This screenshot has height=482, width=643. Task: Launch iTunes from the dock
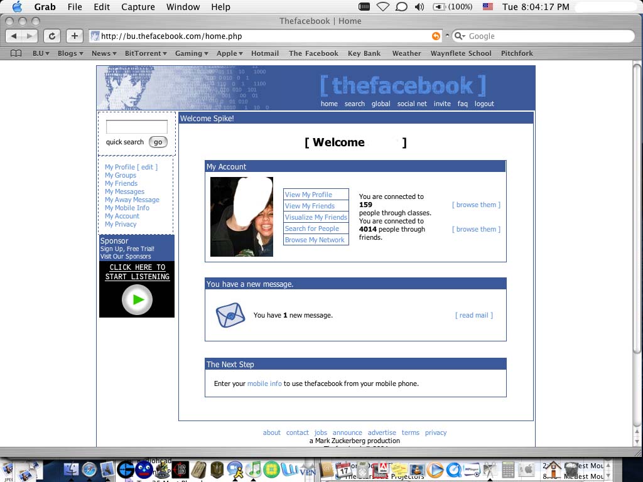click(254, 469)
